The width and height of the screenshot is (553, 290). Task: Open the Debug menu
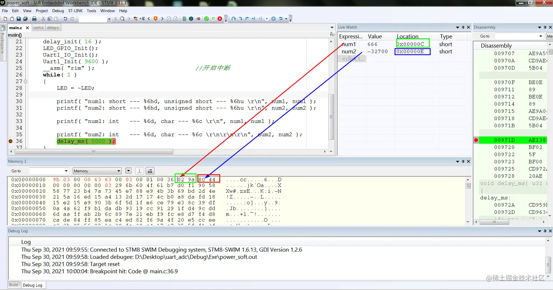pyautogui.click(x=58, y=11)
